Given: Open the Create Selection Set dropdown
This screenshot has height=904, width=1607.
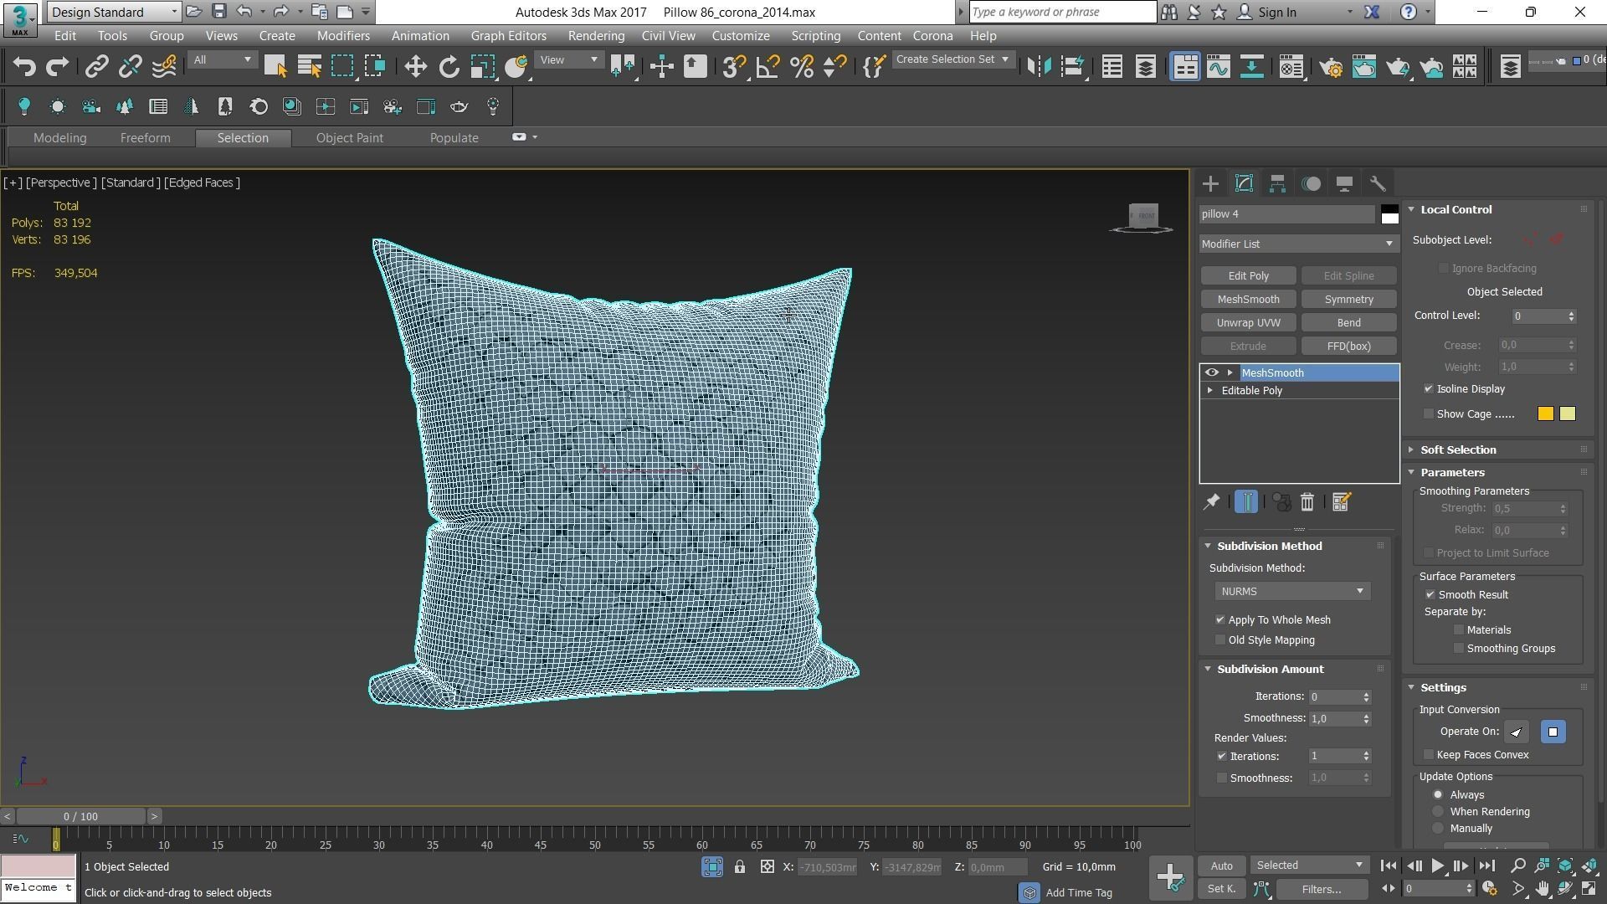Looking at the screenshot, I should [x=952, y=59].
